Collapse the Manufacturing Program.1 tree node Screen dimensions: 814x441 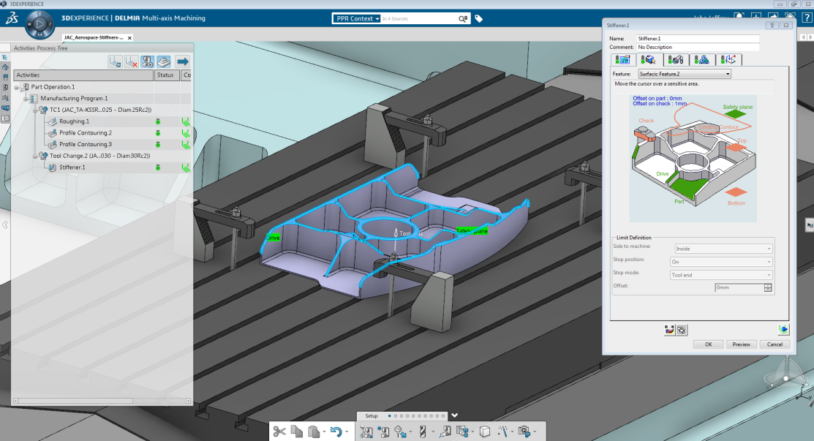(x=26, y=98)
